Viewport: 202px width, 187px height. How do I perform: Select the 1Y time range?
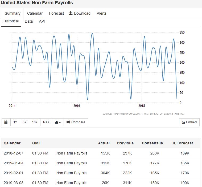point(15,122)
